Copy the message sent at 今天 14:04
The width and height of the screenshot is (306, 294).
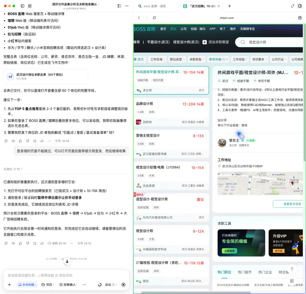(x=6, y=141)
